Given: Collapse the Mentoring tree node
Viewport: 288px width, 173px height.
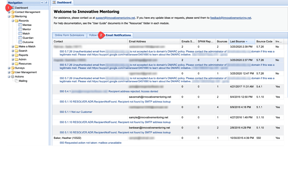Looking at the screenshot, I should click(x=9, y=17).
